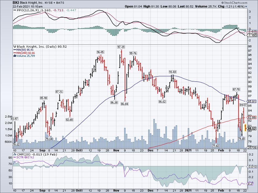Click the 82.88 low price callout
Screen dimensions: 258x193
click(x=69, y=120)
